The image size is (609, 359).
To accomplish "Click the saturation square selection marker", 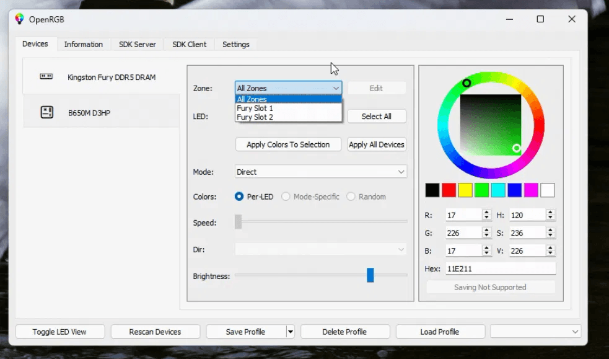I will pos(516,148).
